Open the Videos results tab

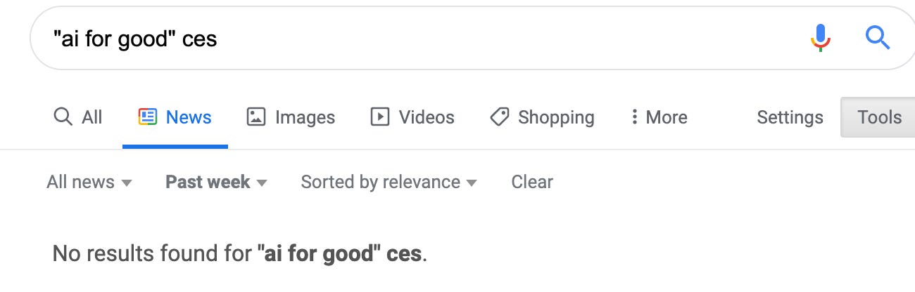coord(412,117)
